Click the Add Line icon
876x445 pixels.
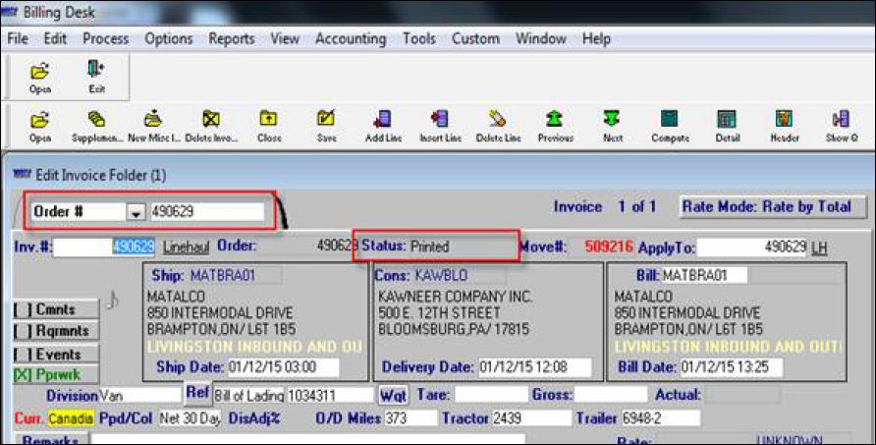click(x=383, y=125)
